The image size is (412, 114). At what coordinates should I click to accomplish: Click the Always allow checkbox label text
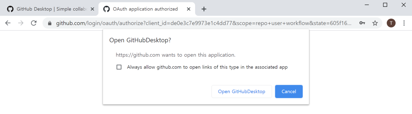207,67
